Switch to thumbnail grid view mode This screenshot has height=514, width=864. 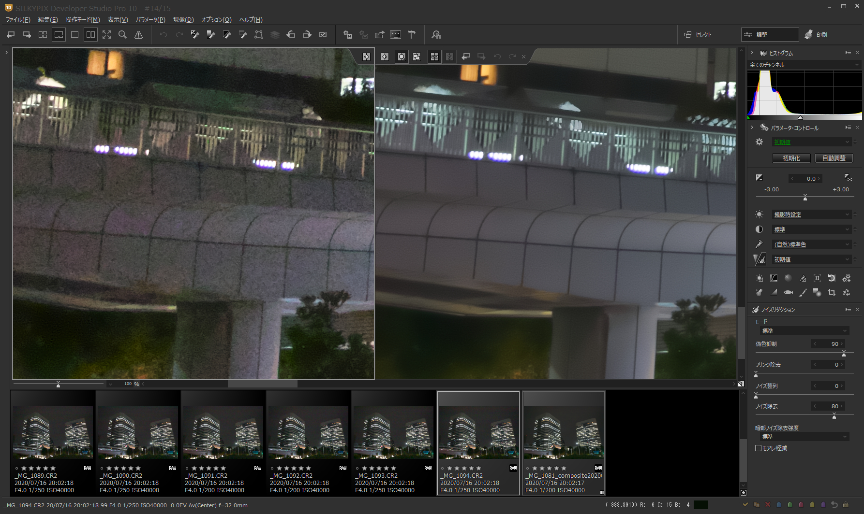tap(43, 35)
